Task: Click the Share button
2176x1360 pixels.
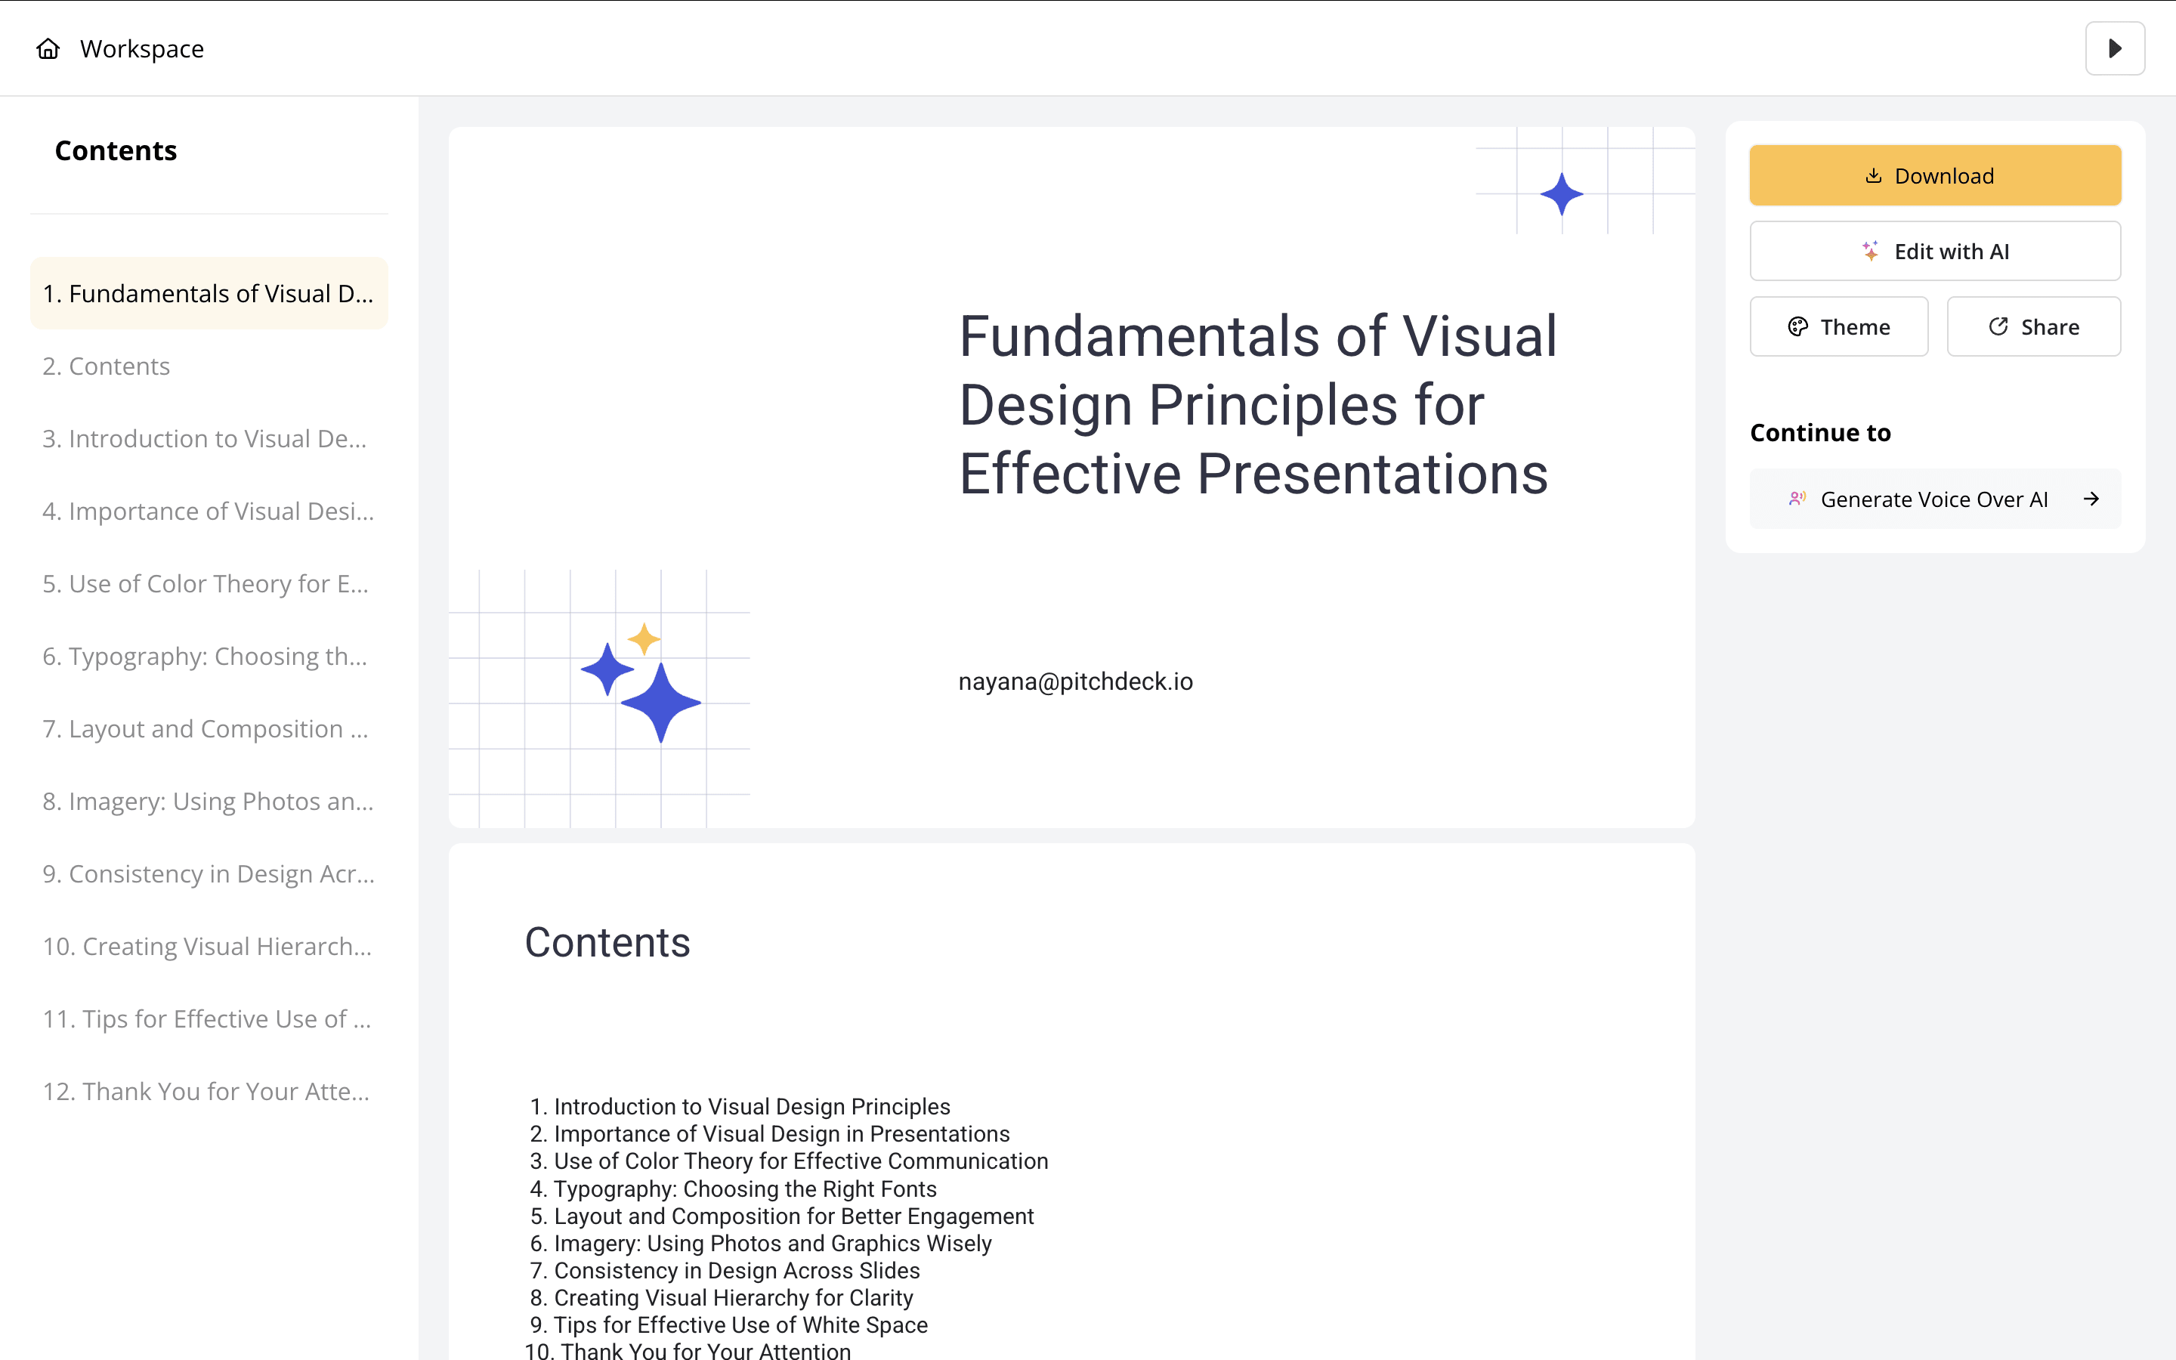Action: tap(2034, 326)
